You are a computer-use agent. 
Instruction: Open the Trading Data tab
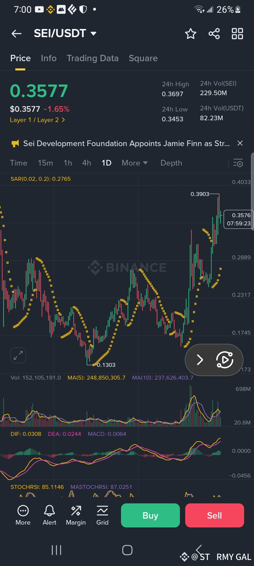93,58
